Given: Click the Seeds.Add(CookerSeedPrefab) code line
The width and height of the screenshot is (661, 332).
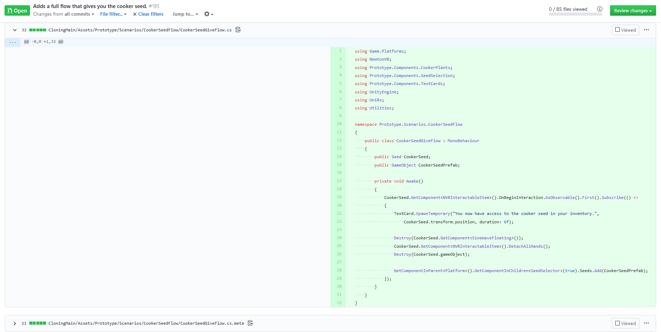Looking at the screenshot, I should tap(521, 271).
